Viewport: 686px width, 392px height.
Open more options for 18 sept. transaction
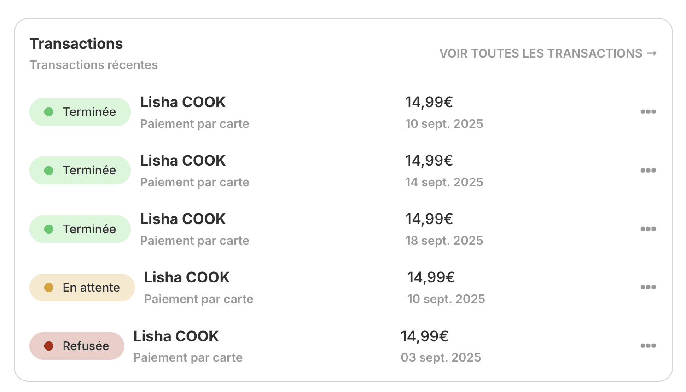[648, 229]
